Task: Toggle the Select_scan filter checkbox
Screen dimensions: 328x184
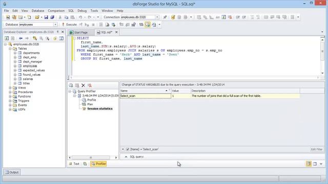Action: 128,149
